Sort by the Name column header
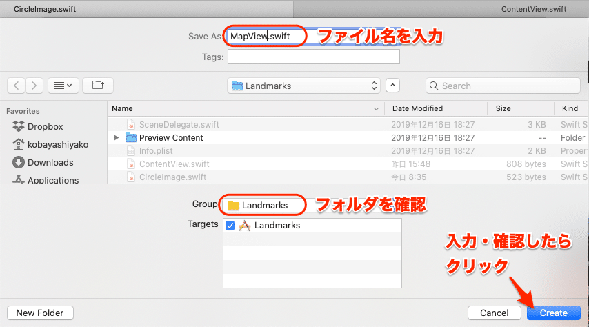The width and height of the screenshot is (589, 327). [x=246, y=108]
